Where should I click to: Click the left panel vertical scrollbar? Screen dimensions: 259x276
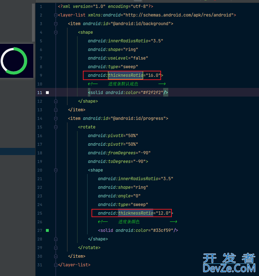click(x=33, y=23)
